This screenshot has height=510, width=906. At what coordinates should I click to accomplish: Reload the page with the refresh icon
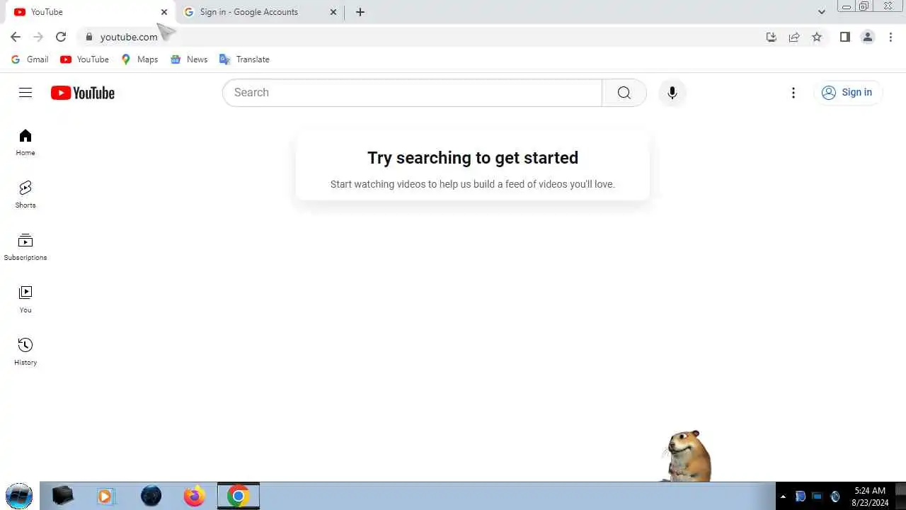[x=61, y=37]
